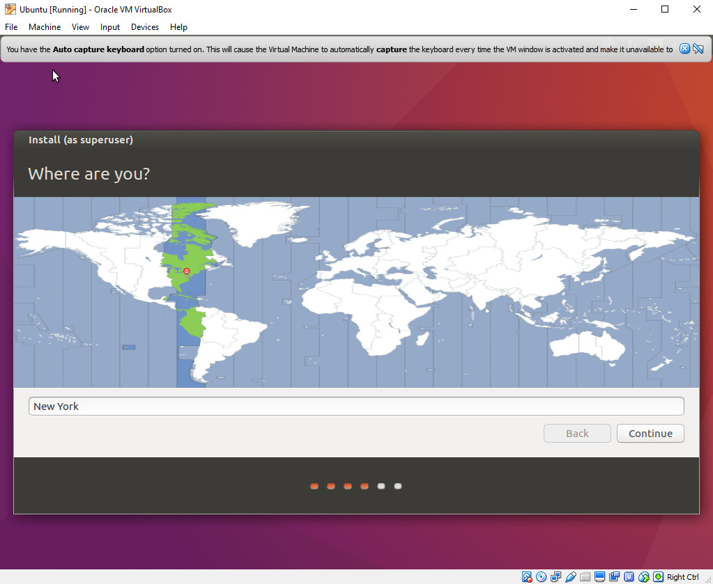713x584 pixels.
Task: Open the Devices menu
Action: 144,27
